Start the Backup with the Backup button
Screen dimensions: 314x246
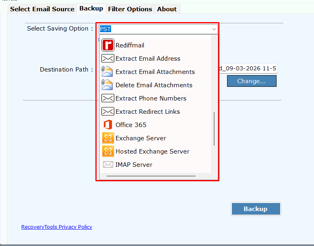click(x=256, y=209)
